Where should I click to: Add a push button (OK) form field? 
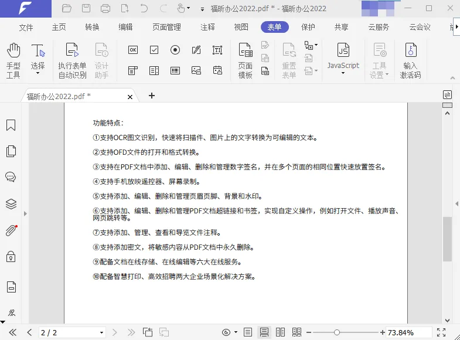click(133, 50)
